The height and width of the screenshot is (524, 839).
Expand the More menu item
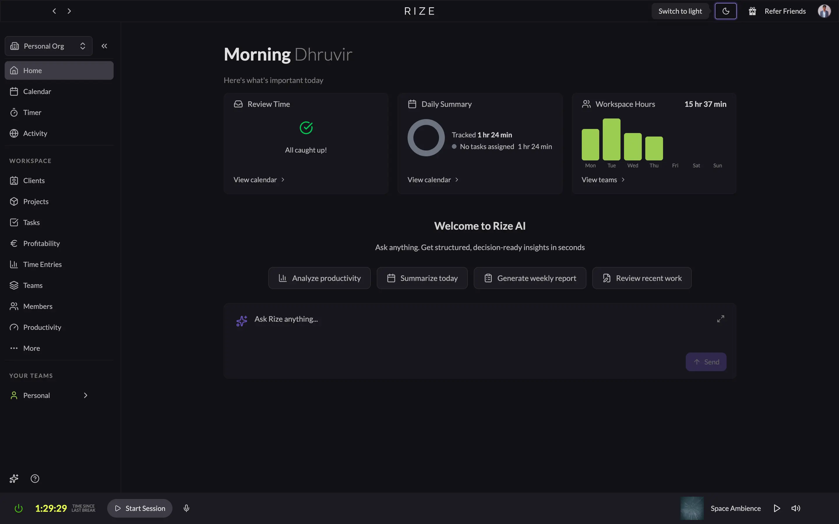(59, 348)
